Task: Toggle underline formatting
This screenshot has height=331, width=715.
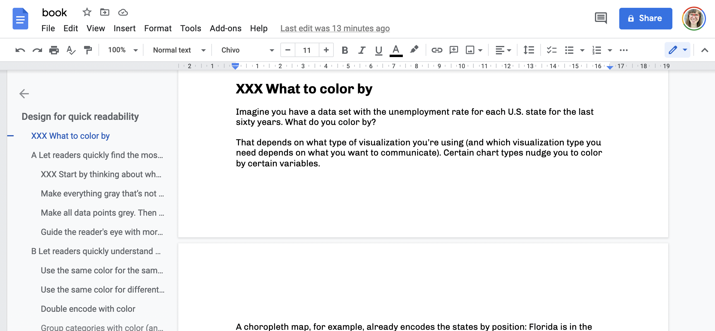Action: pyautogui.click(x=379, y=50)
